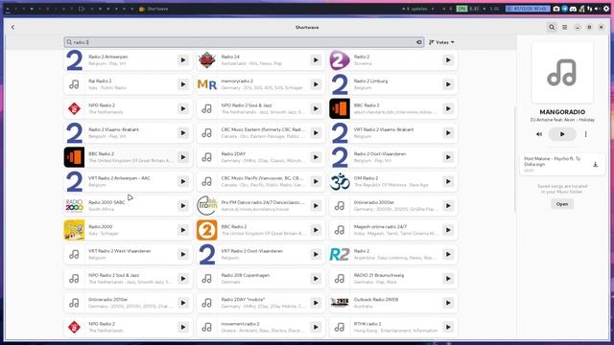
Task: Play Pro FM Dance radio 24/7 station
Action: tap(316, 206)
